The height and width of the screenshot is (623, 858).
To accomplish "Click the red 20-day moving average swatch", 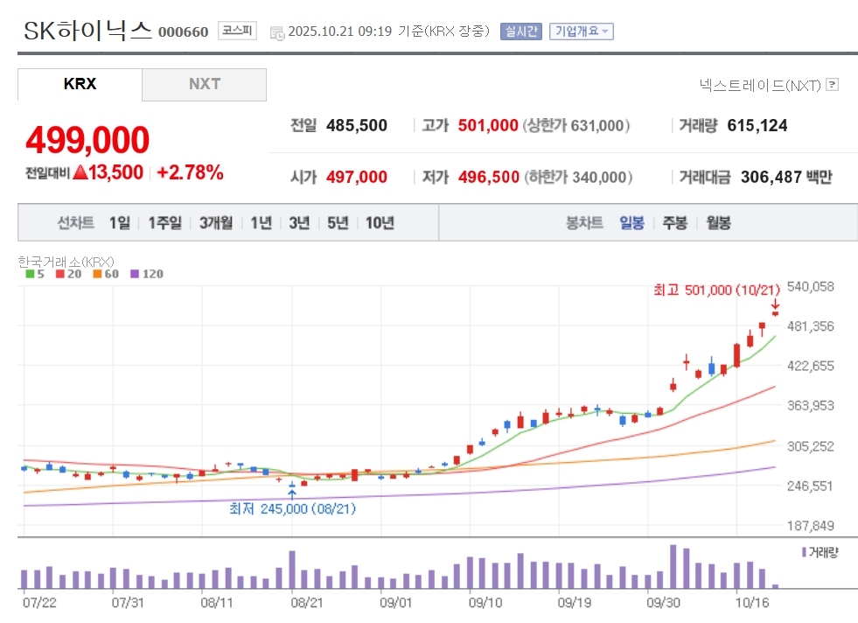I will (x=59, y=274).
